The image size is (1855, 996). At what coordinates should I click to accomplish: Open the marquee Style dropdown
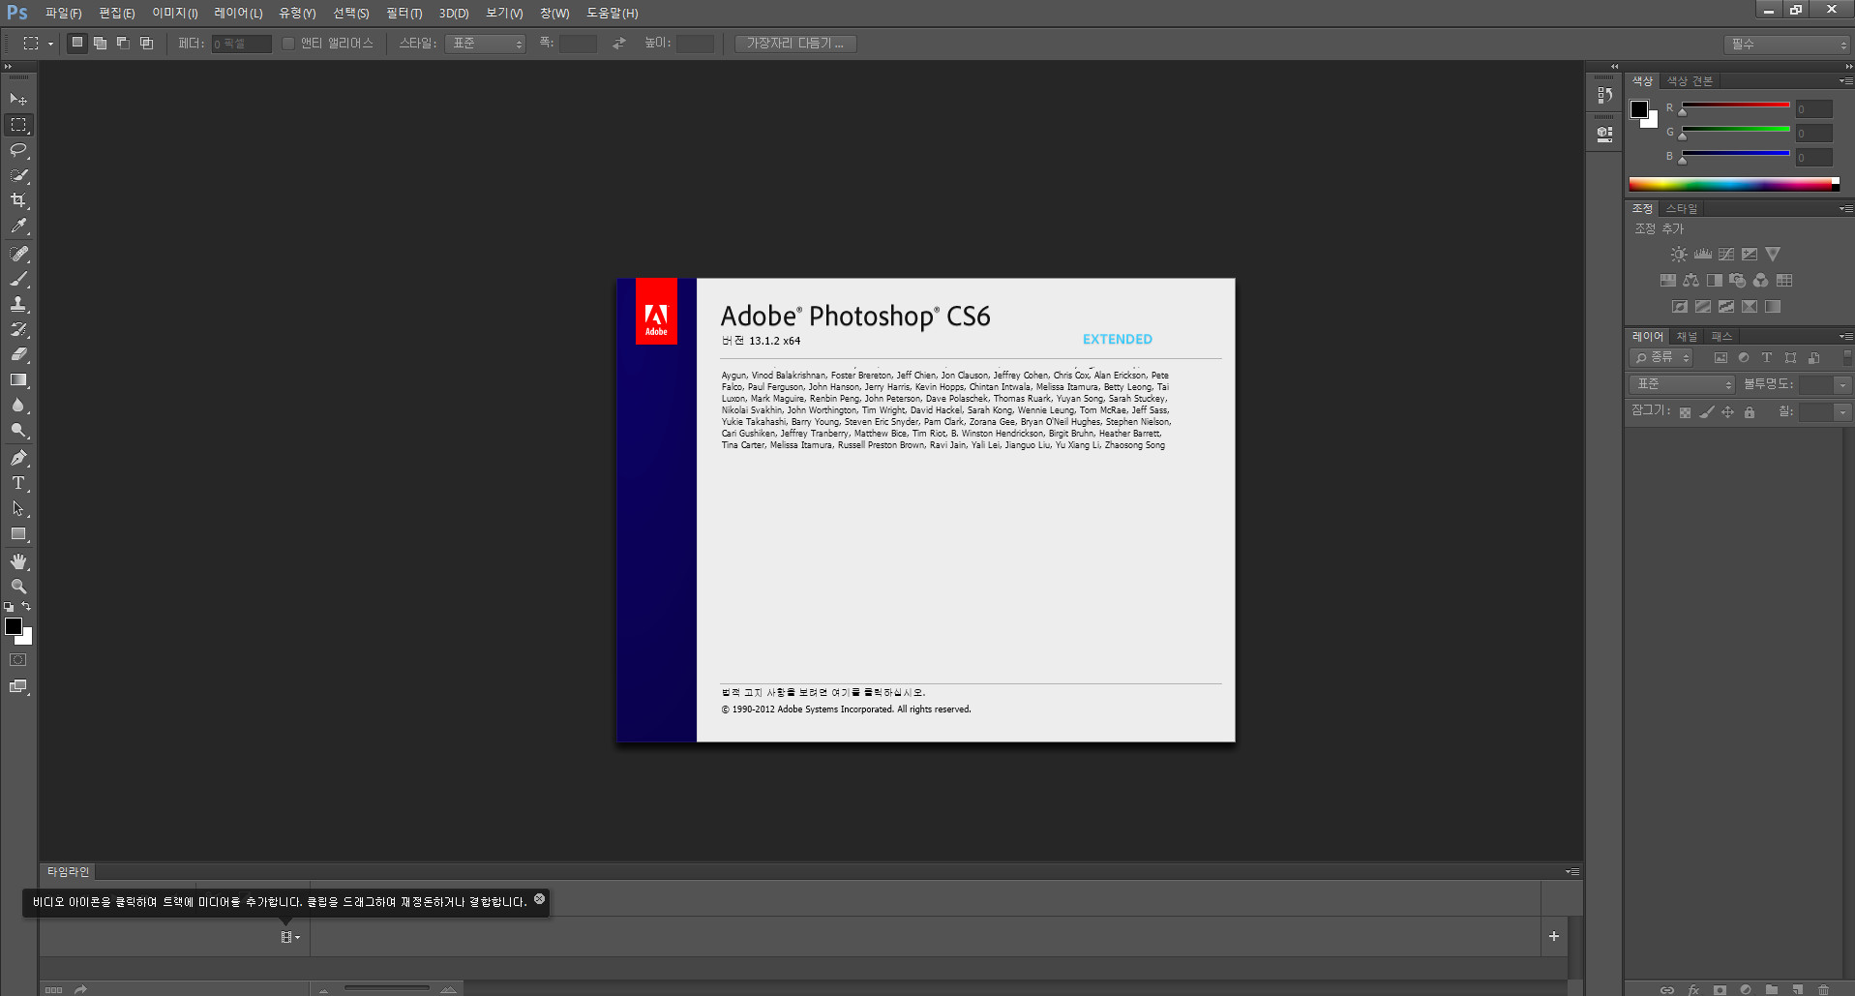tap(485, 44)
